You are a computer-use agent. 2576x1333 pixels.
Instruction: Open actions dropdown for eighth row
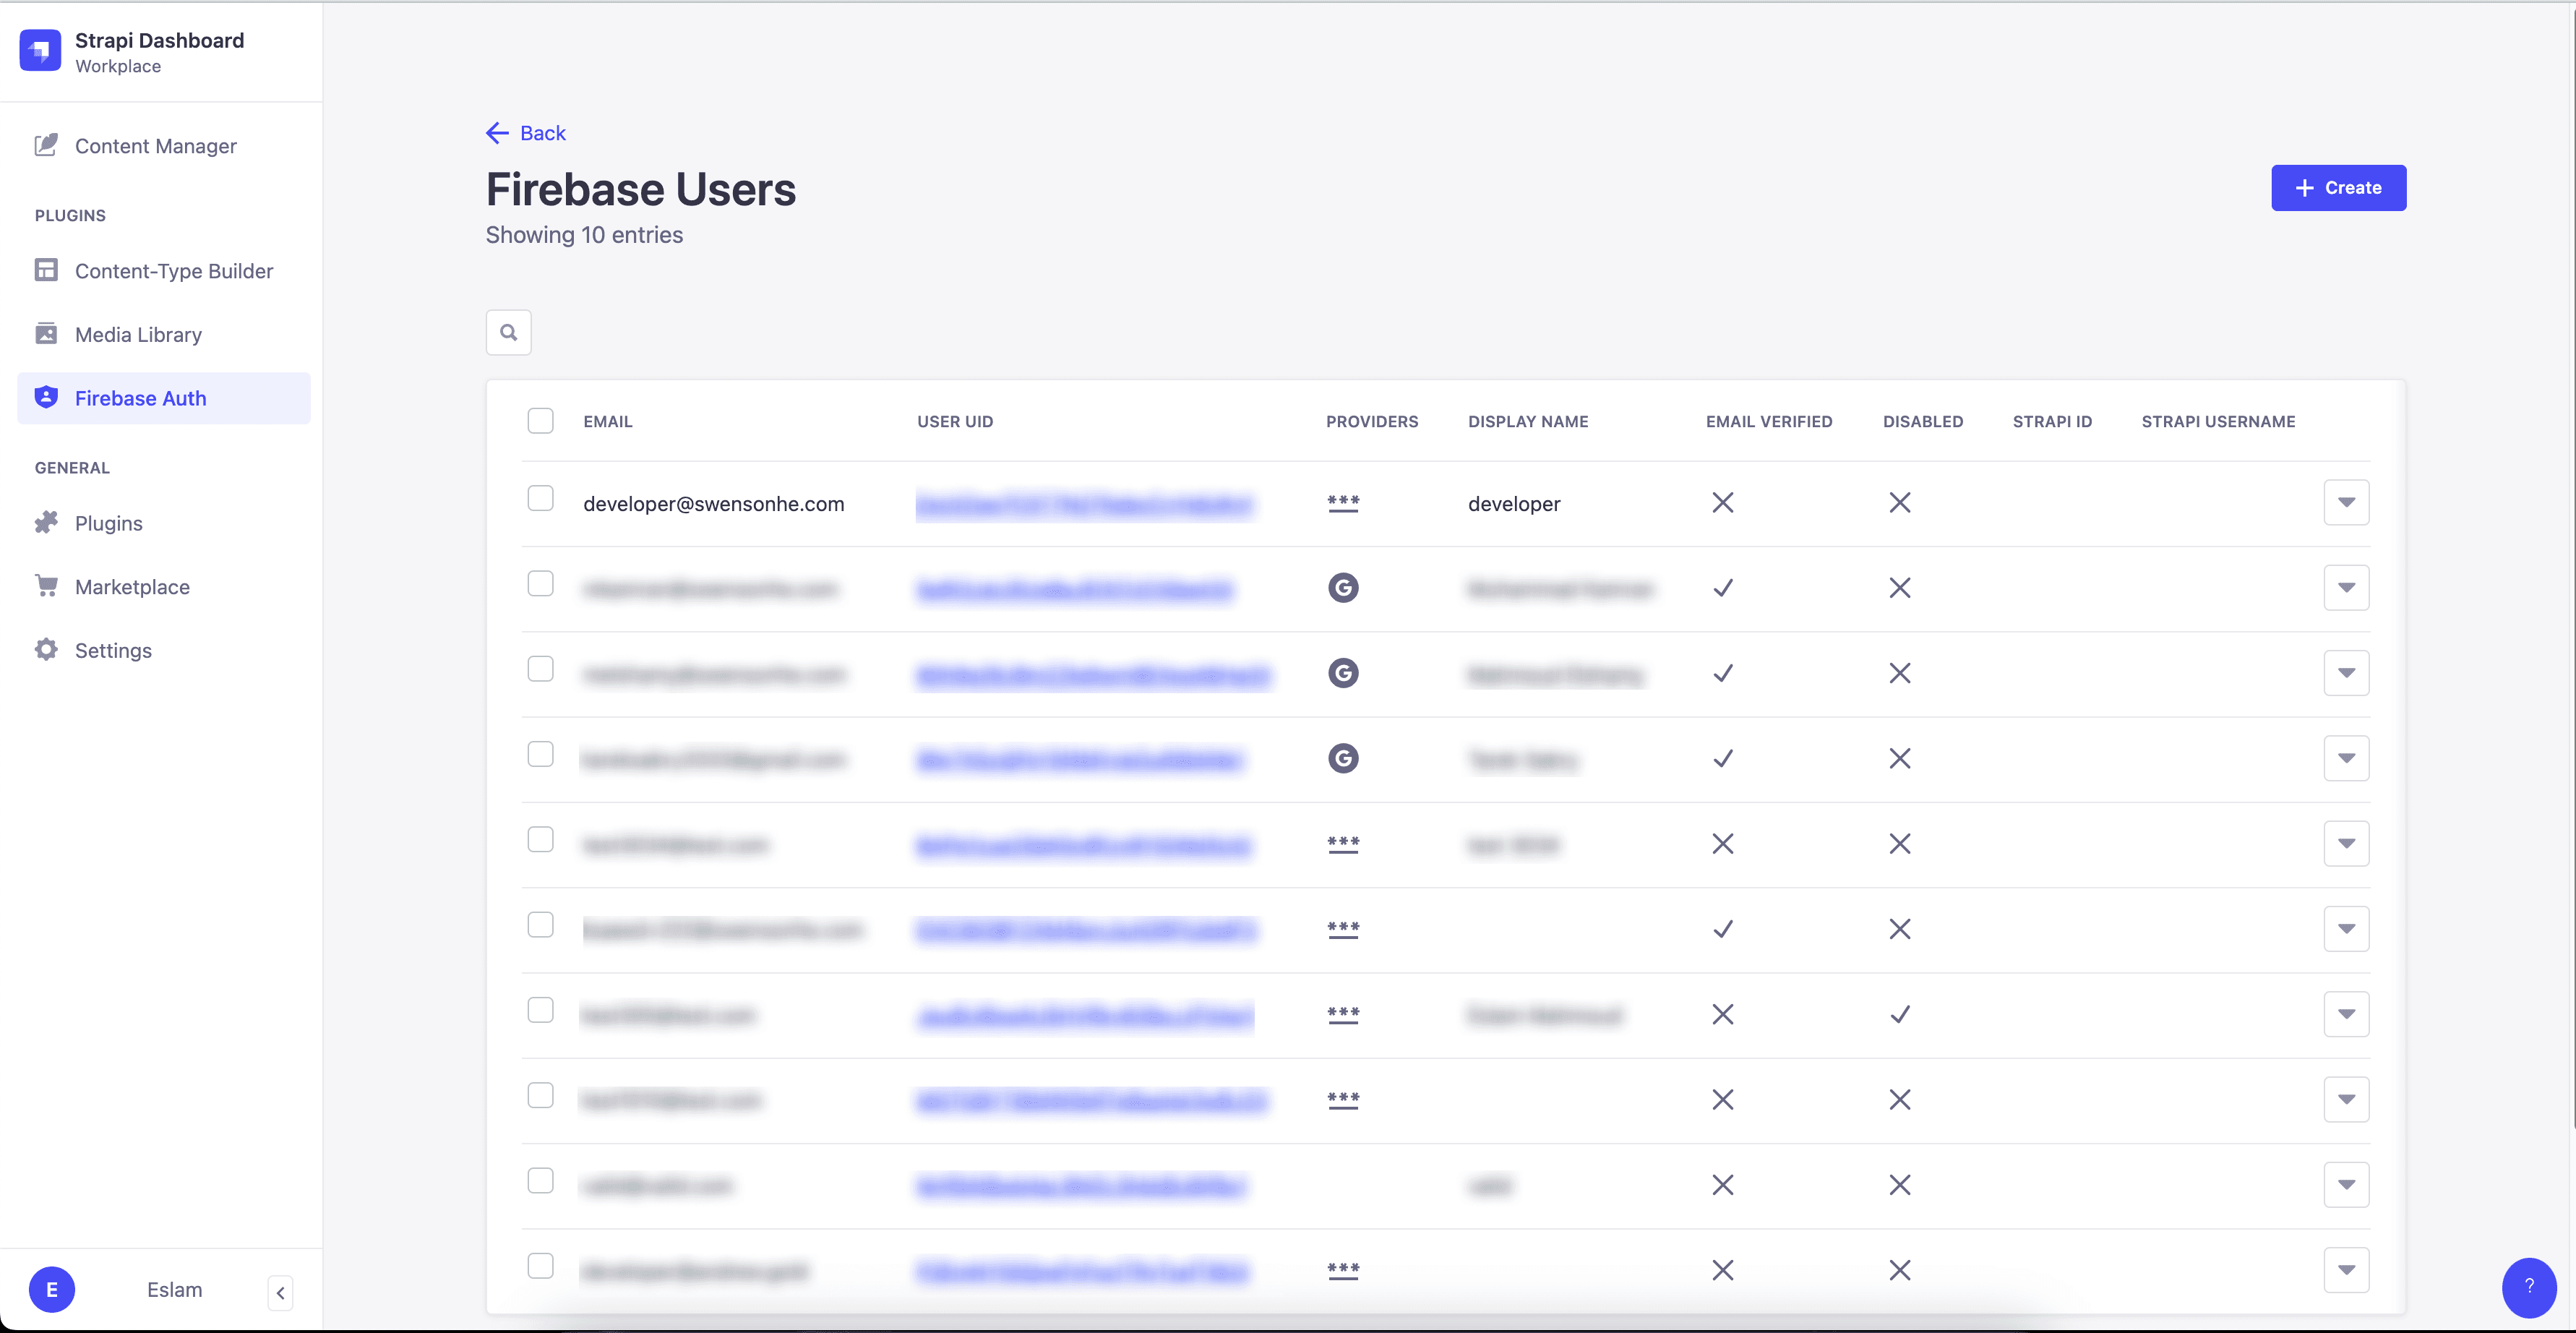(x=2346, y=1099)
